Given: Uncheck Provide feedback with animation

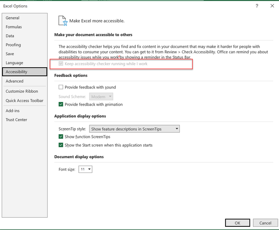Looking at the screenshot, I should pos(61,104).
